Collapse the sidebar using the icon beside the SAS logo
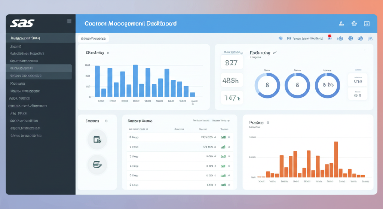383x209 pixels. coord(69,21)
